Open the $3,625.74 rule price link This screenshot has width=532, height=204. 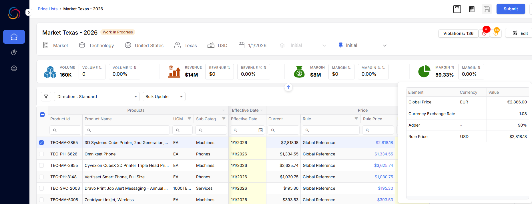click(384, 165)
